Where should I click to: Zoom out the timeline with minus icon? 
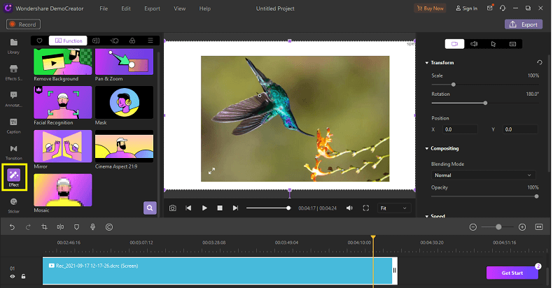473,227
